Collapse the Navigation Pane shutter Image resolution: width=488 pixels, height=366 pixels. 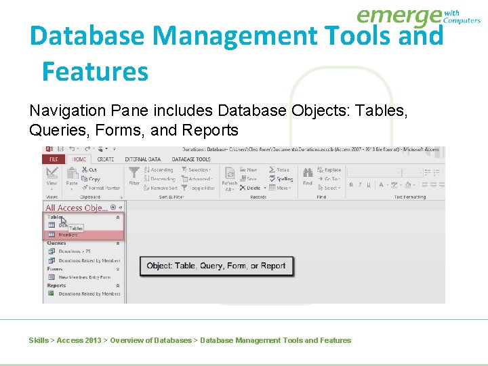[121, 207]
